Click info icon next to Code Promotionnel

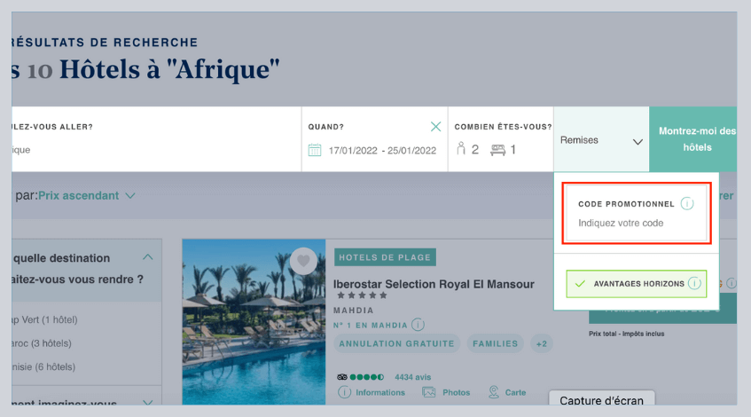pyautogui.click(x=687, y=204)
